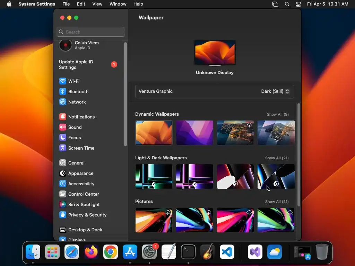Open the Apple menu

click(9, 4)
